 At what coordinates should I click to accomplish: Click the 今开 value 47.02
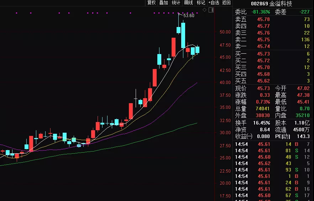pos(303,88)
